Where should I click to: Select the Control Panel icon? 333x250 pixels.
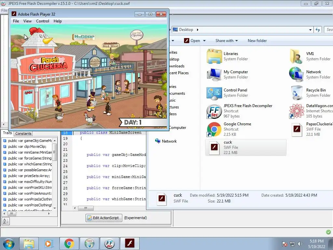click(x=214, y=93)
